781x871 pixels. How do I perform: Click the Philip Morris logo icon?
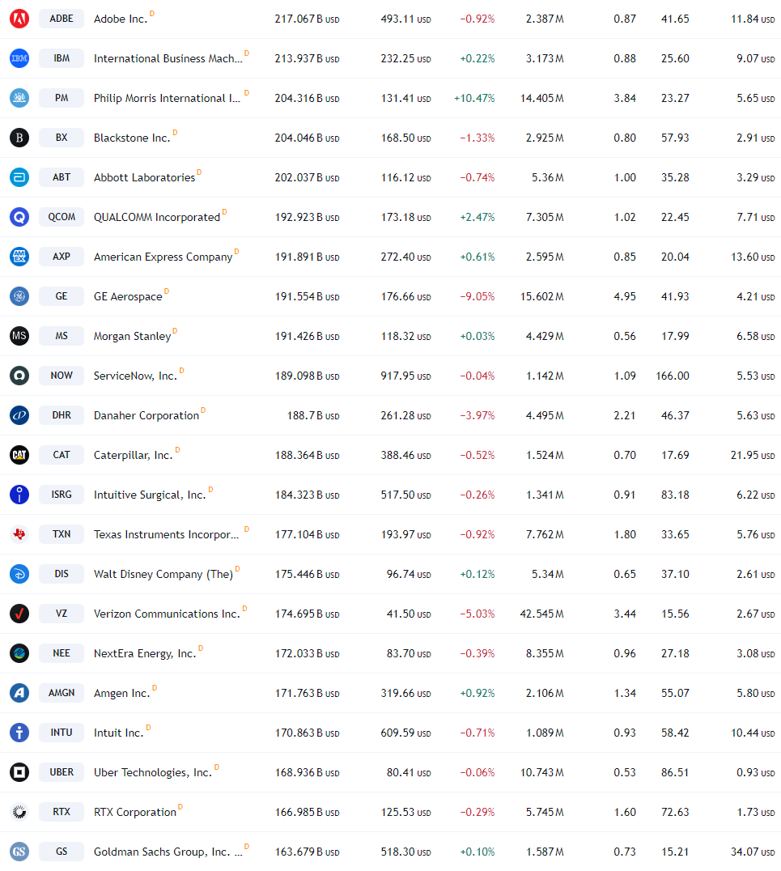(19, 98)
